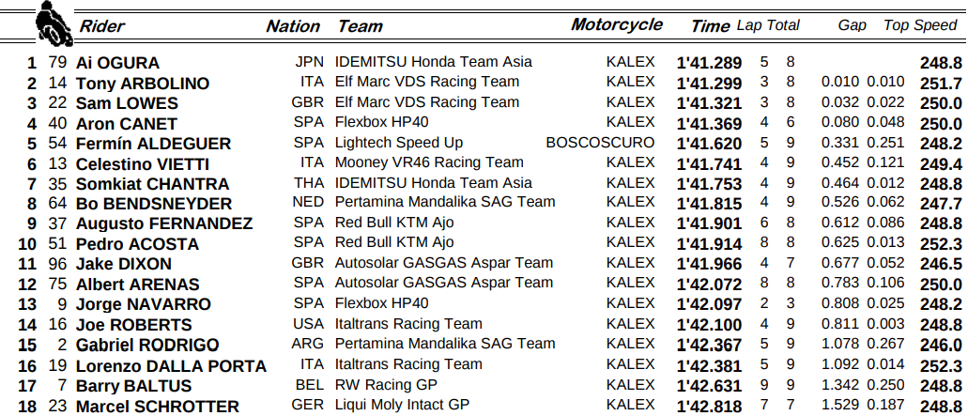Click the Rider column header

[x=102, y=26]
